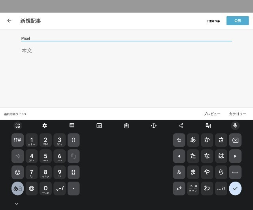Open the カテゴリー selector

click(238, 114)
